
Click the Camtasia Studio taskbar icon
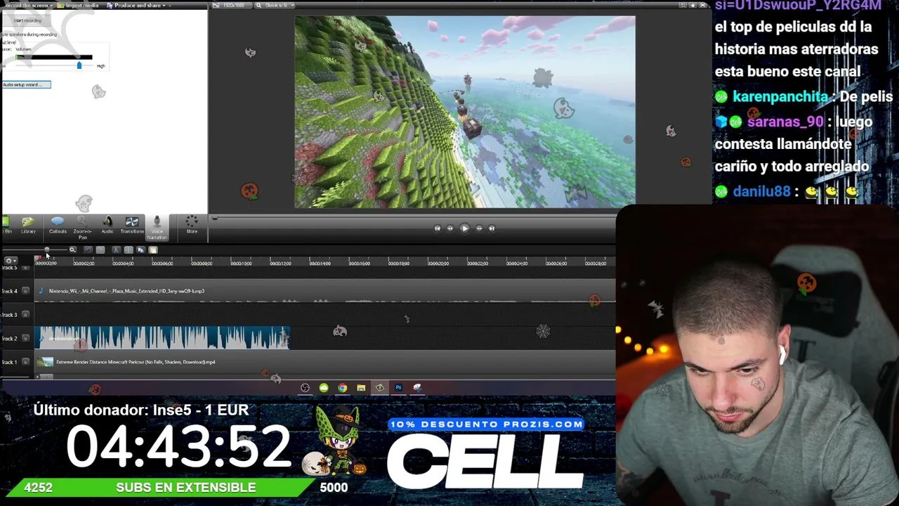pos(380,388)
